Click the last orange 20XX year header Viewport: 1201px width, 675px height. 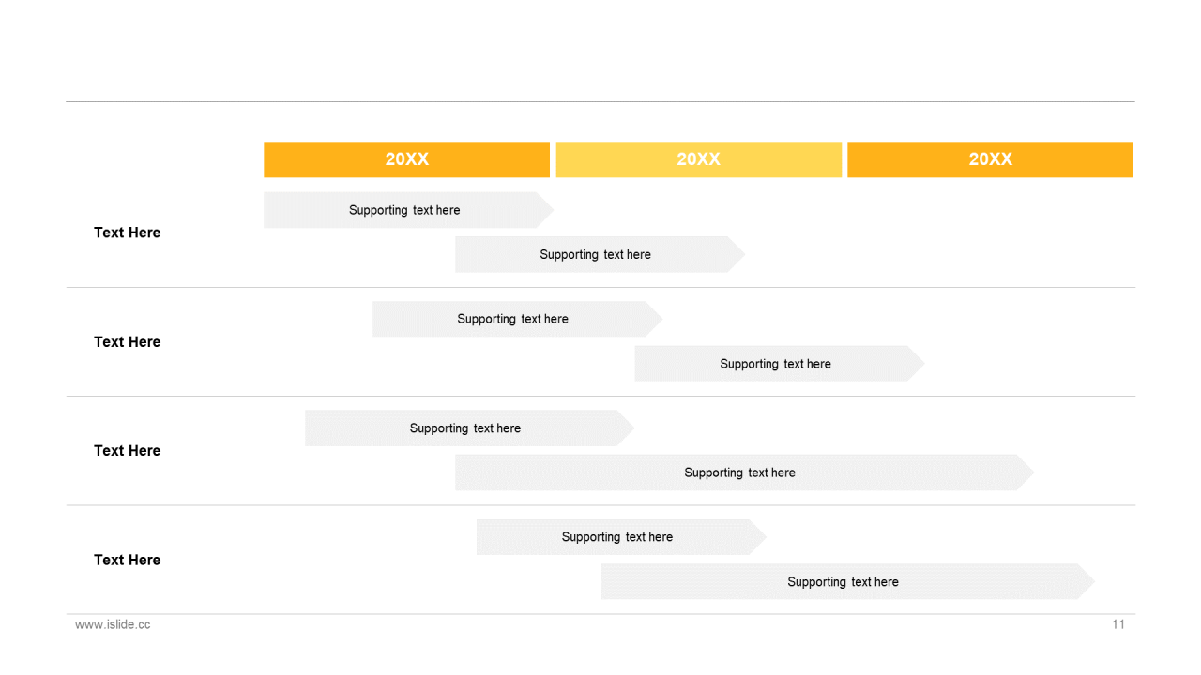coord(990,159)
